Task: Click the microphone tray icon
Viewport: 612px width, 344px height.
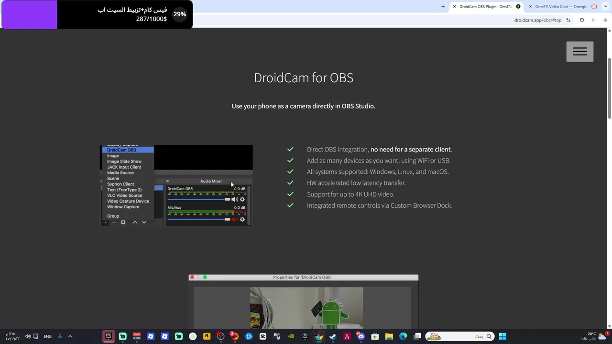Action: [60, 336]
